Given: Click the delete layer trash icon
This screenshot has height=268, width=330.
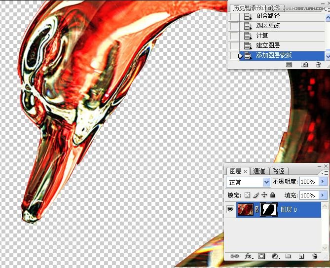Looking at the screenshot, I should tap(315, 257).
